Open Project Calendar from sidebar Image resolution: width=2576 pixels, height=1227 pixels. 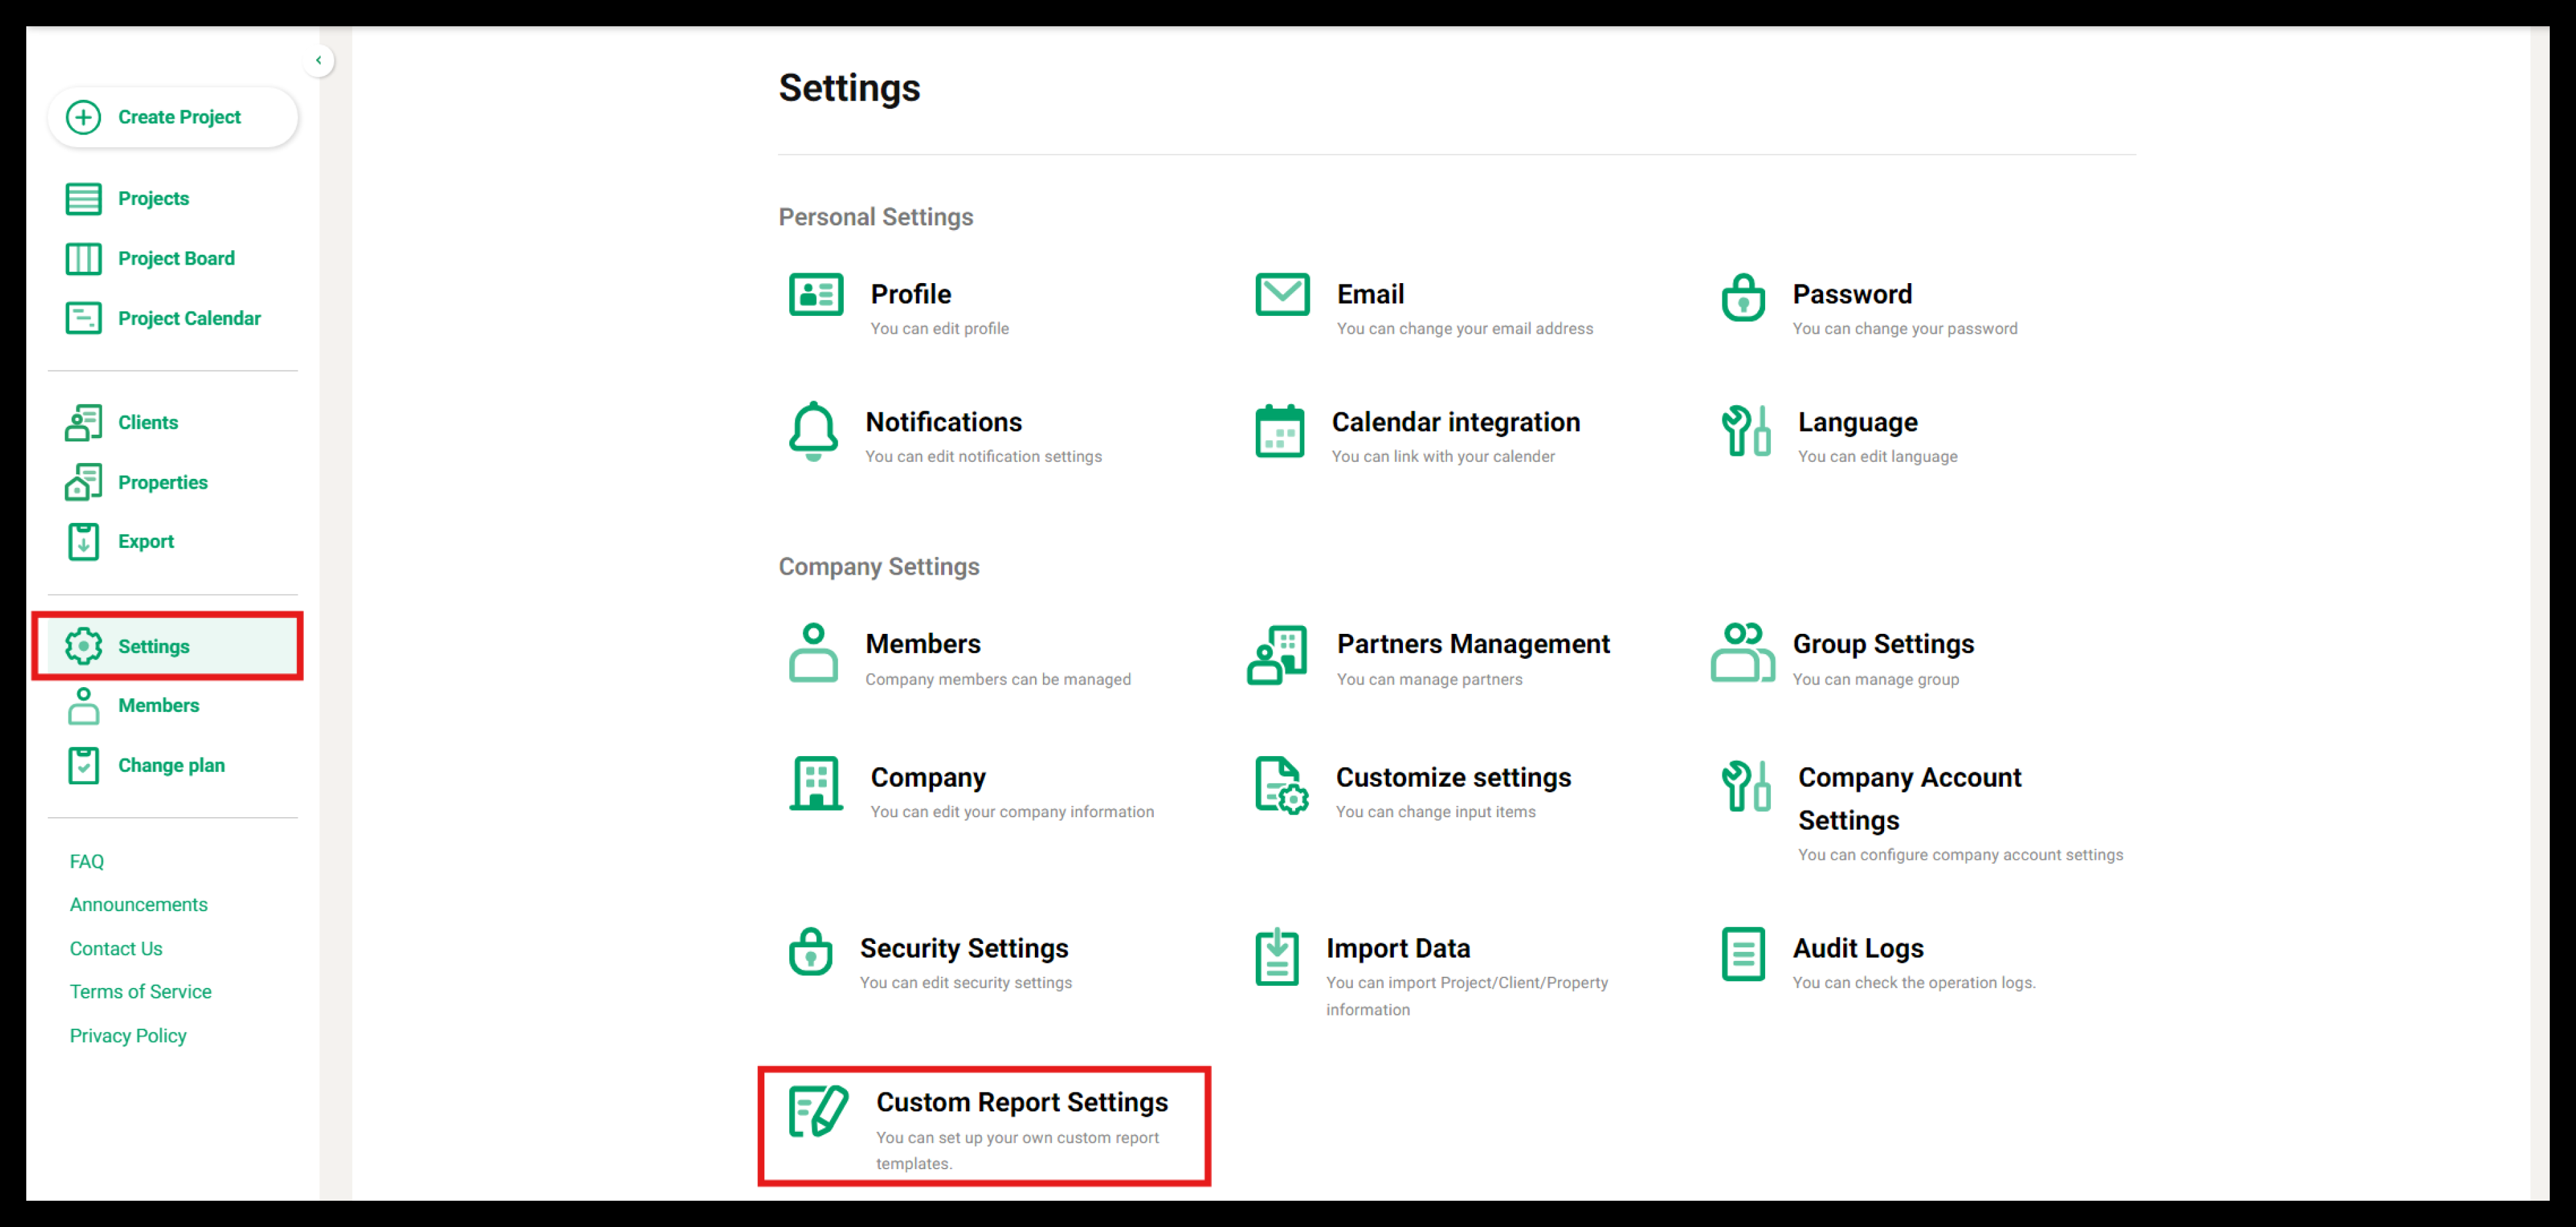click(189, 319)
